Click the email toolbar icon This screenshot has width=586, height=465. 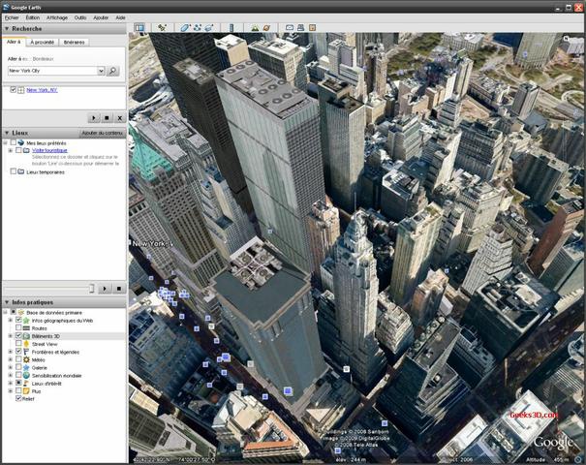290,28
